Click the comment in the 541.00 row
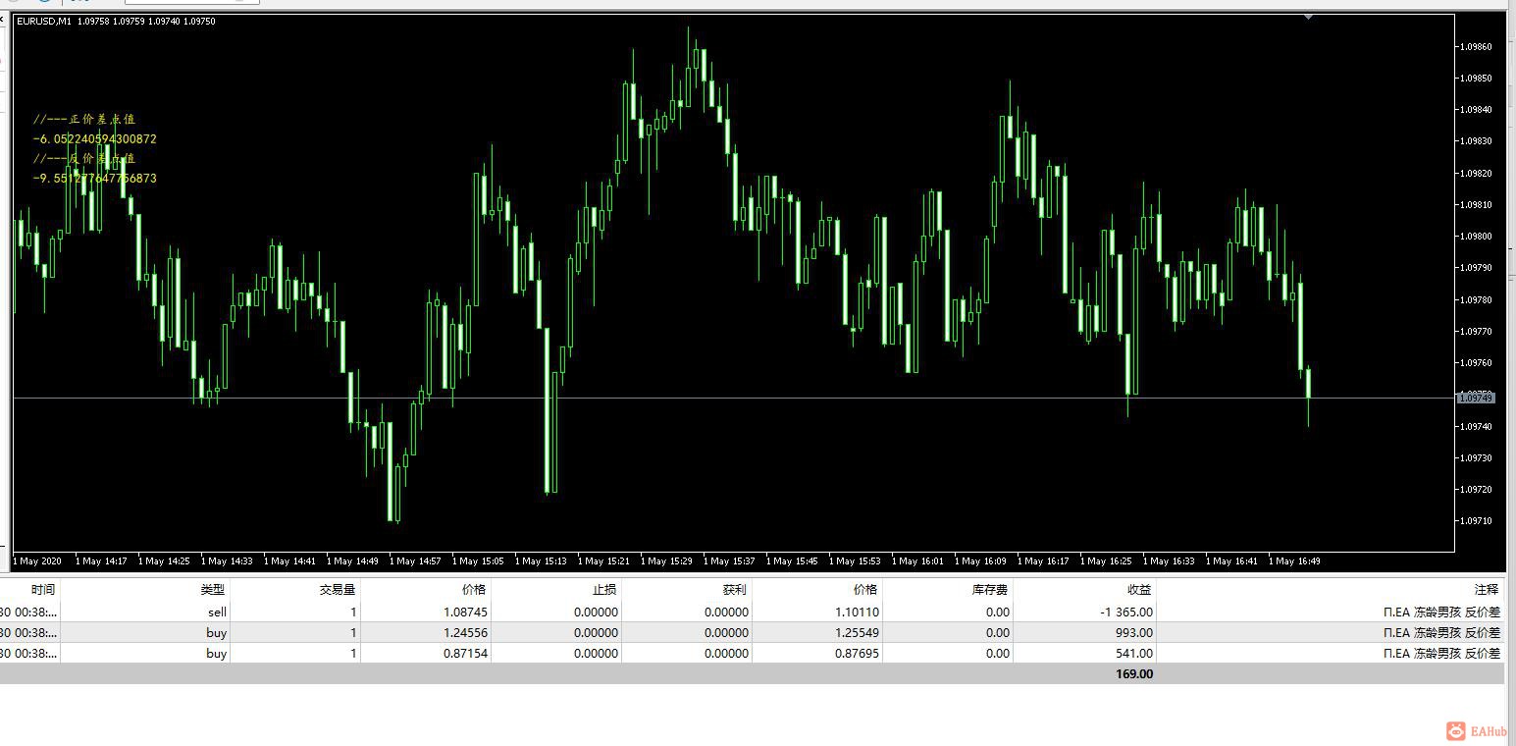This screenshot has width=1516, height=746. [x=1441, y=653]
